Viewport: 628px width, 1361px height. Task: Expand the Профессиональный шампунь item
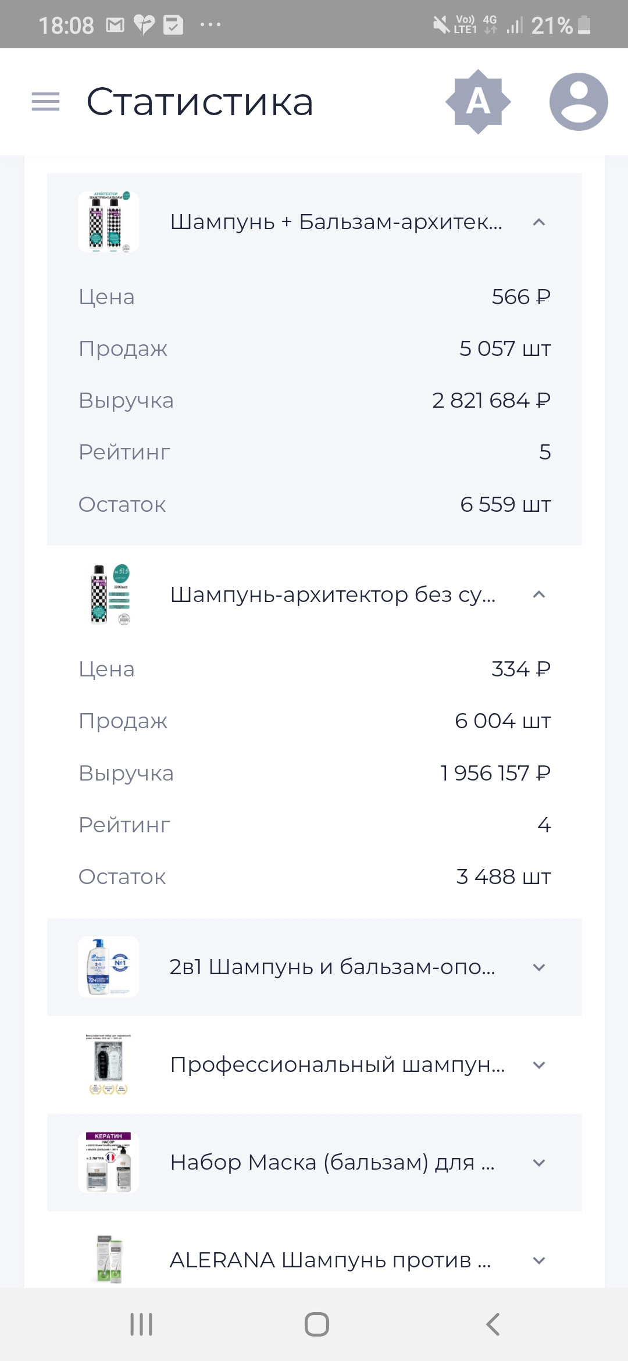coord(539,1065)
